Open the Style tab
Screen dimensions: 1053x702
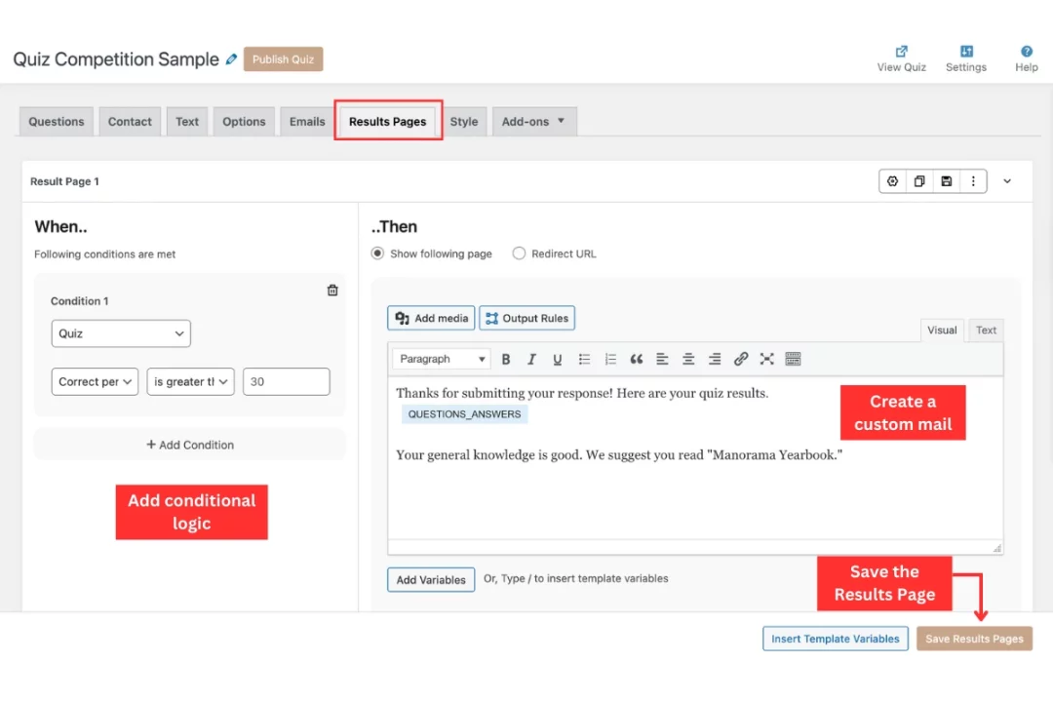point(464,121)
